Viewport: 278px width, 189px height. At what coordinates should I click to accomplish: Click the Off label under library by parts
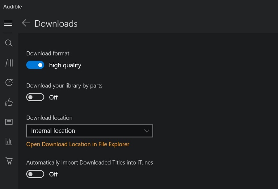[x=53, y=98]
